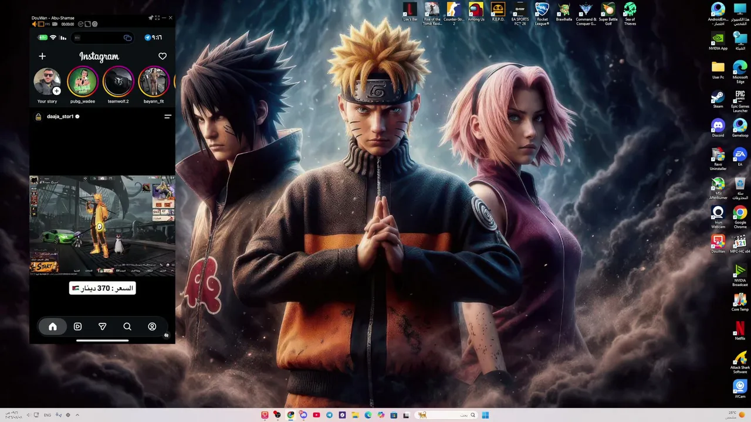
Task: Toggle fullscreen in DouWan window
Action: 157,18
